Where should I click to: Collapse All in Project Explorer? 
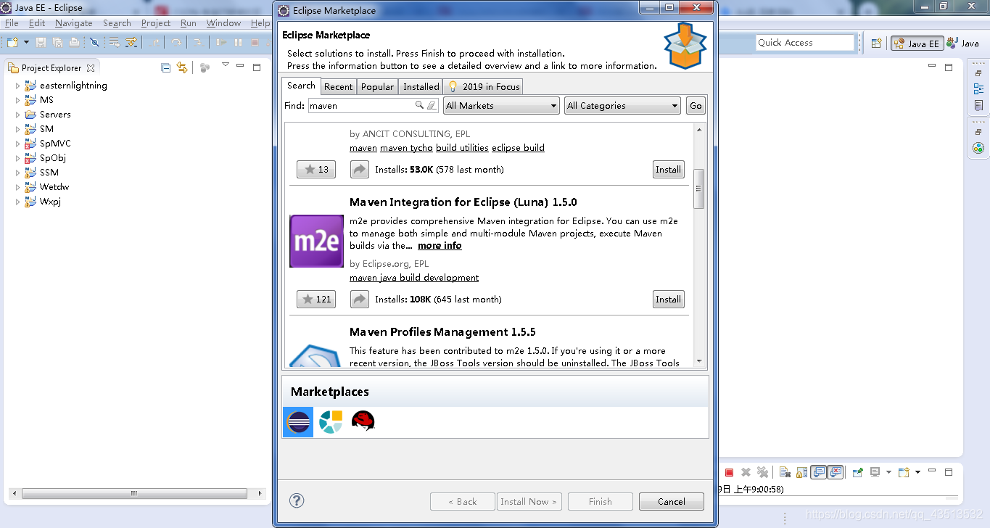165,67
